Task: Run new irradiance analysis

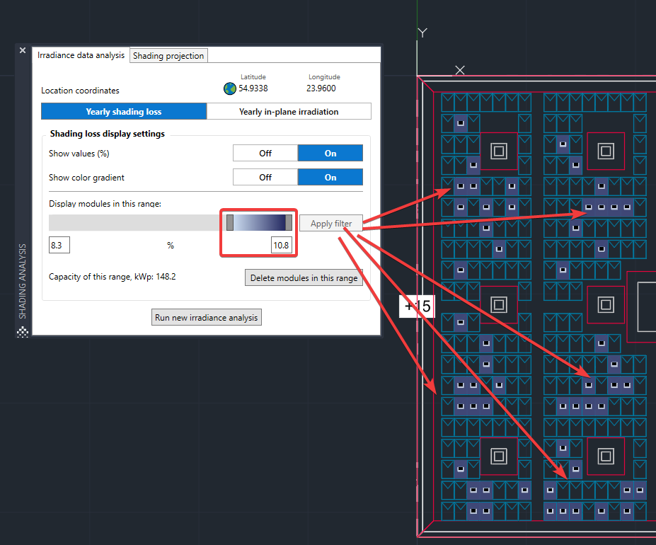Action: [x=208, y=317]
